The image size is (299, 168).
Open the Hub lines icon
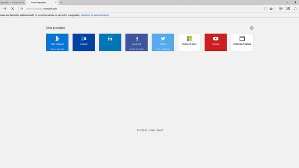point(281,8)
